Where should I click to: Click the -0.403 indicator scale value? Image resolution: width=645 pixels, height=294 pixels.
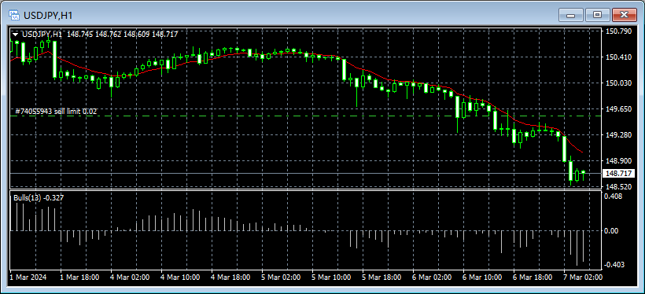[614, 264]
